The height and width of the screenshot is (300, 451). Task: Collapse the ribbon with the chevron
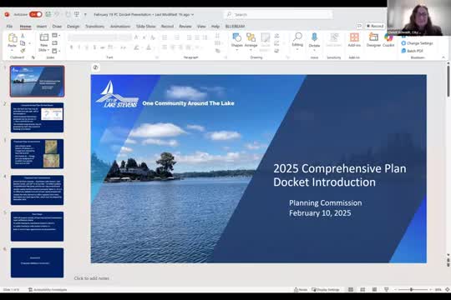pos(443,57)
